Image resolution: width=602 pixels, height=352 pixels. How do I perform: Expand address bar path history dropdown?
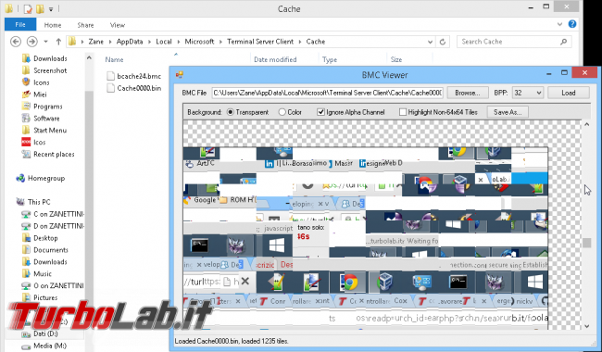click(x=430, y=42)
